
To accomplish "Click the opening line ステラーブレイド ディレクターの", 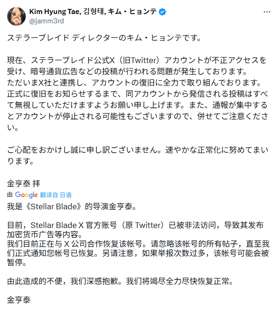I will (104, 38).
